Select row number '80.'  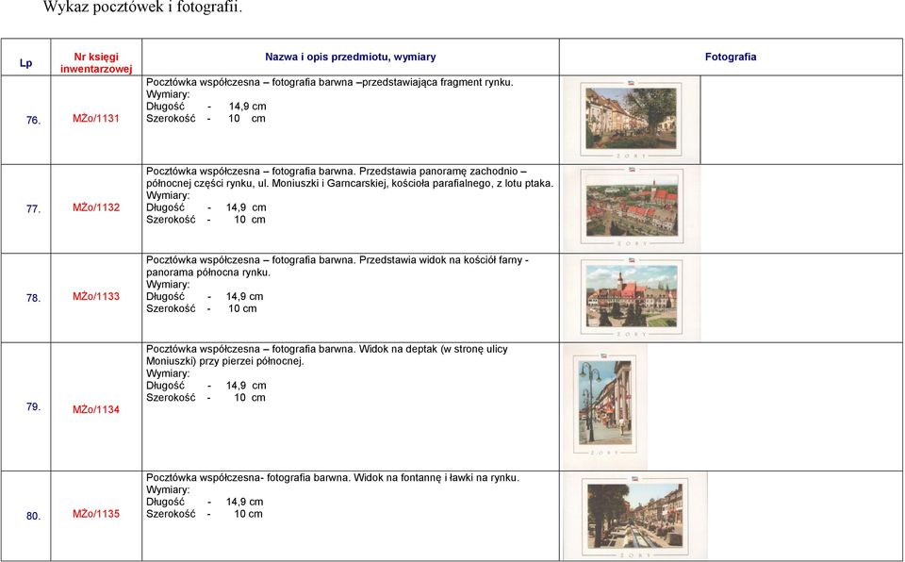[x=33, y=516]
